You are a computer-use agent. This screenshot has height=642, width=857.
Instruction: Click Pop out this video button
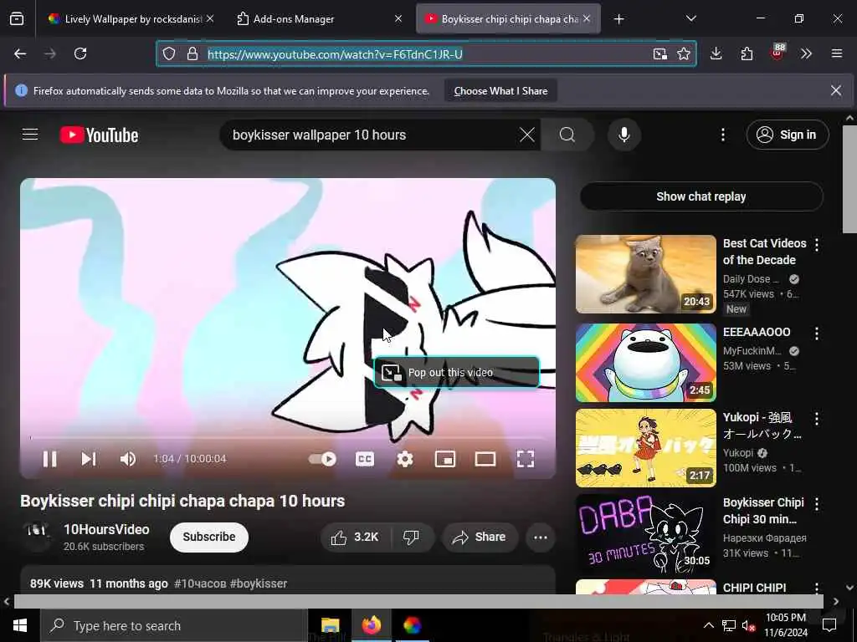[456, 372]
